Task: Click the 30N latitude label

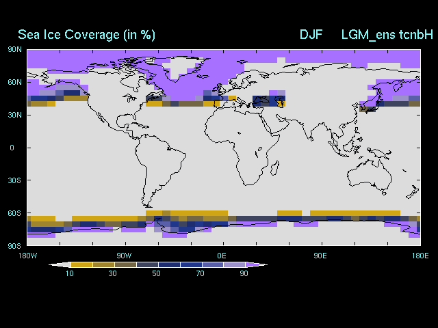Action: coord(14,115)
